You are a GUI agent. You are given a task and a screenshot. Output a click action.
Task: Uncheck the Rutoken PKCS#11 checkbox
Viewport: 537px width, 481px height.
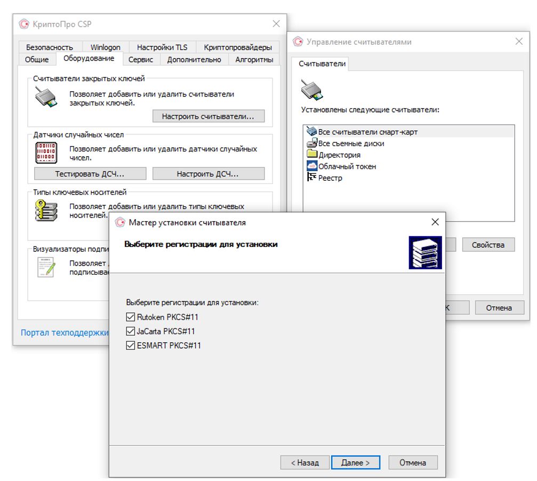131,317
